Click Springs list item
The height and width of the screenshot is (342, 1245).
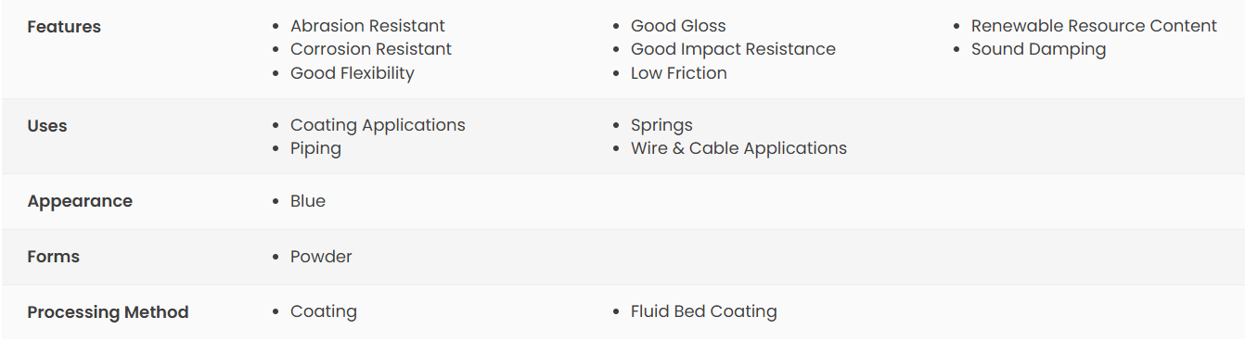coord(661,125)
